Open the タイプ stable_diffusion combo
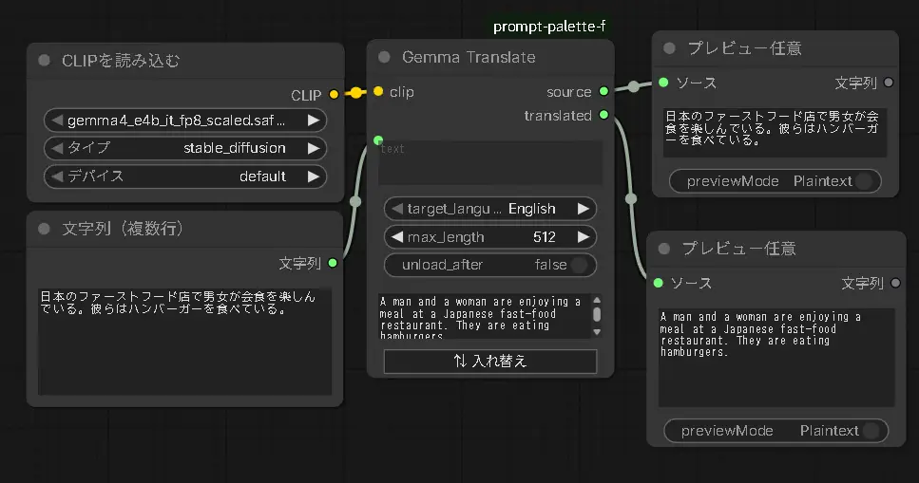Screen dimensions: 919x483 185,148
